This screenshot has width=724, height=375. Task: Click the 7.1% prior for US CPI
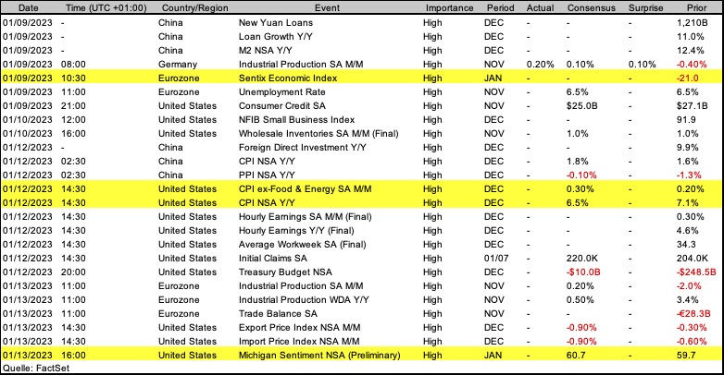[688, 202]
